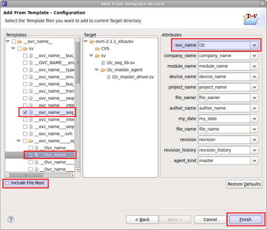The width and height of the screenshot is (267, 230).
Task: Open the agent_kind dropdown list
Action: [x=254, y=160]
